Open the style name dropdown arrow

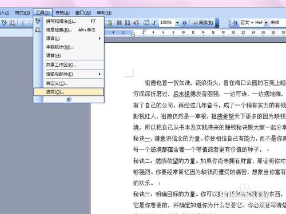click(x=266, y=23)
